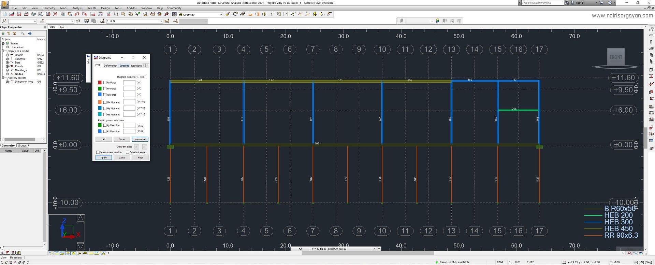Open the Geometry layout dropdown
The image size is (655, 265).
click(221, 15)
